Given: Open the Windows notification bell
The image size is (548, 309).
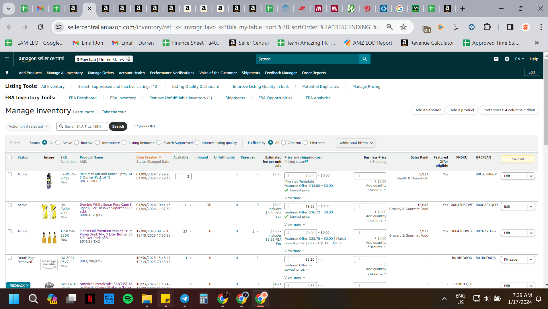Looking at the screenshot, I should click(x=539, y=299).
